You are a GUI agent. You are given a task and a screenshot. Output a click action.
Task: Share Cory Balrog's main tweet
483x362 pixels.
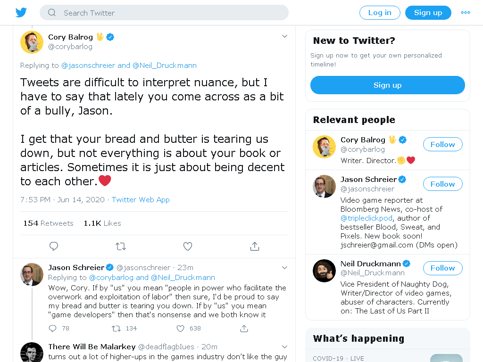(255, 246)
